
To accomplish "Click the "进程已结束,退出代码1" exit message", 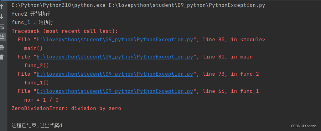I will tap(37, 125).
